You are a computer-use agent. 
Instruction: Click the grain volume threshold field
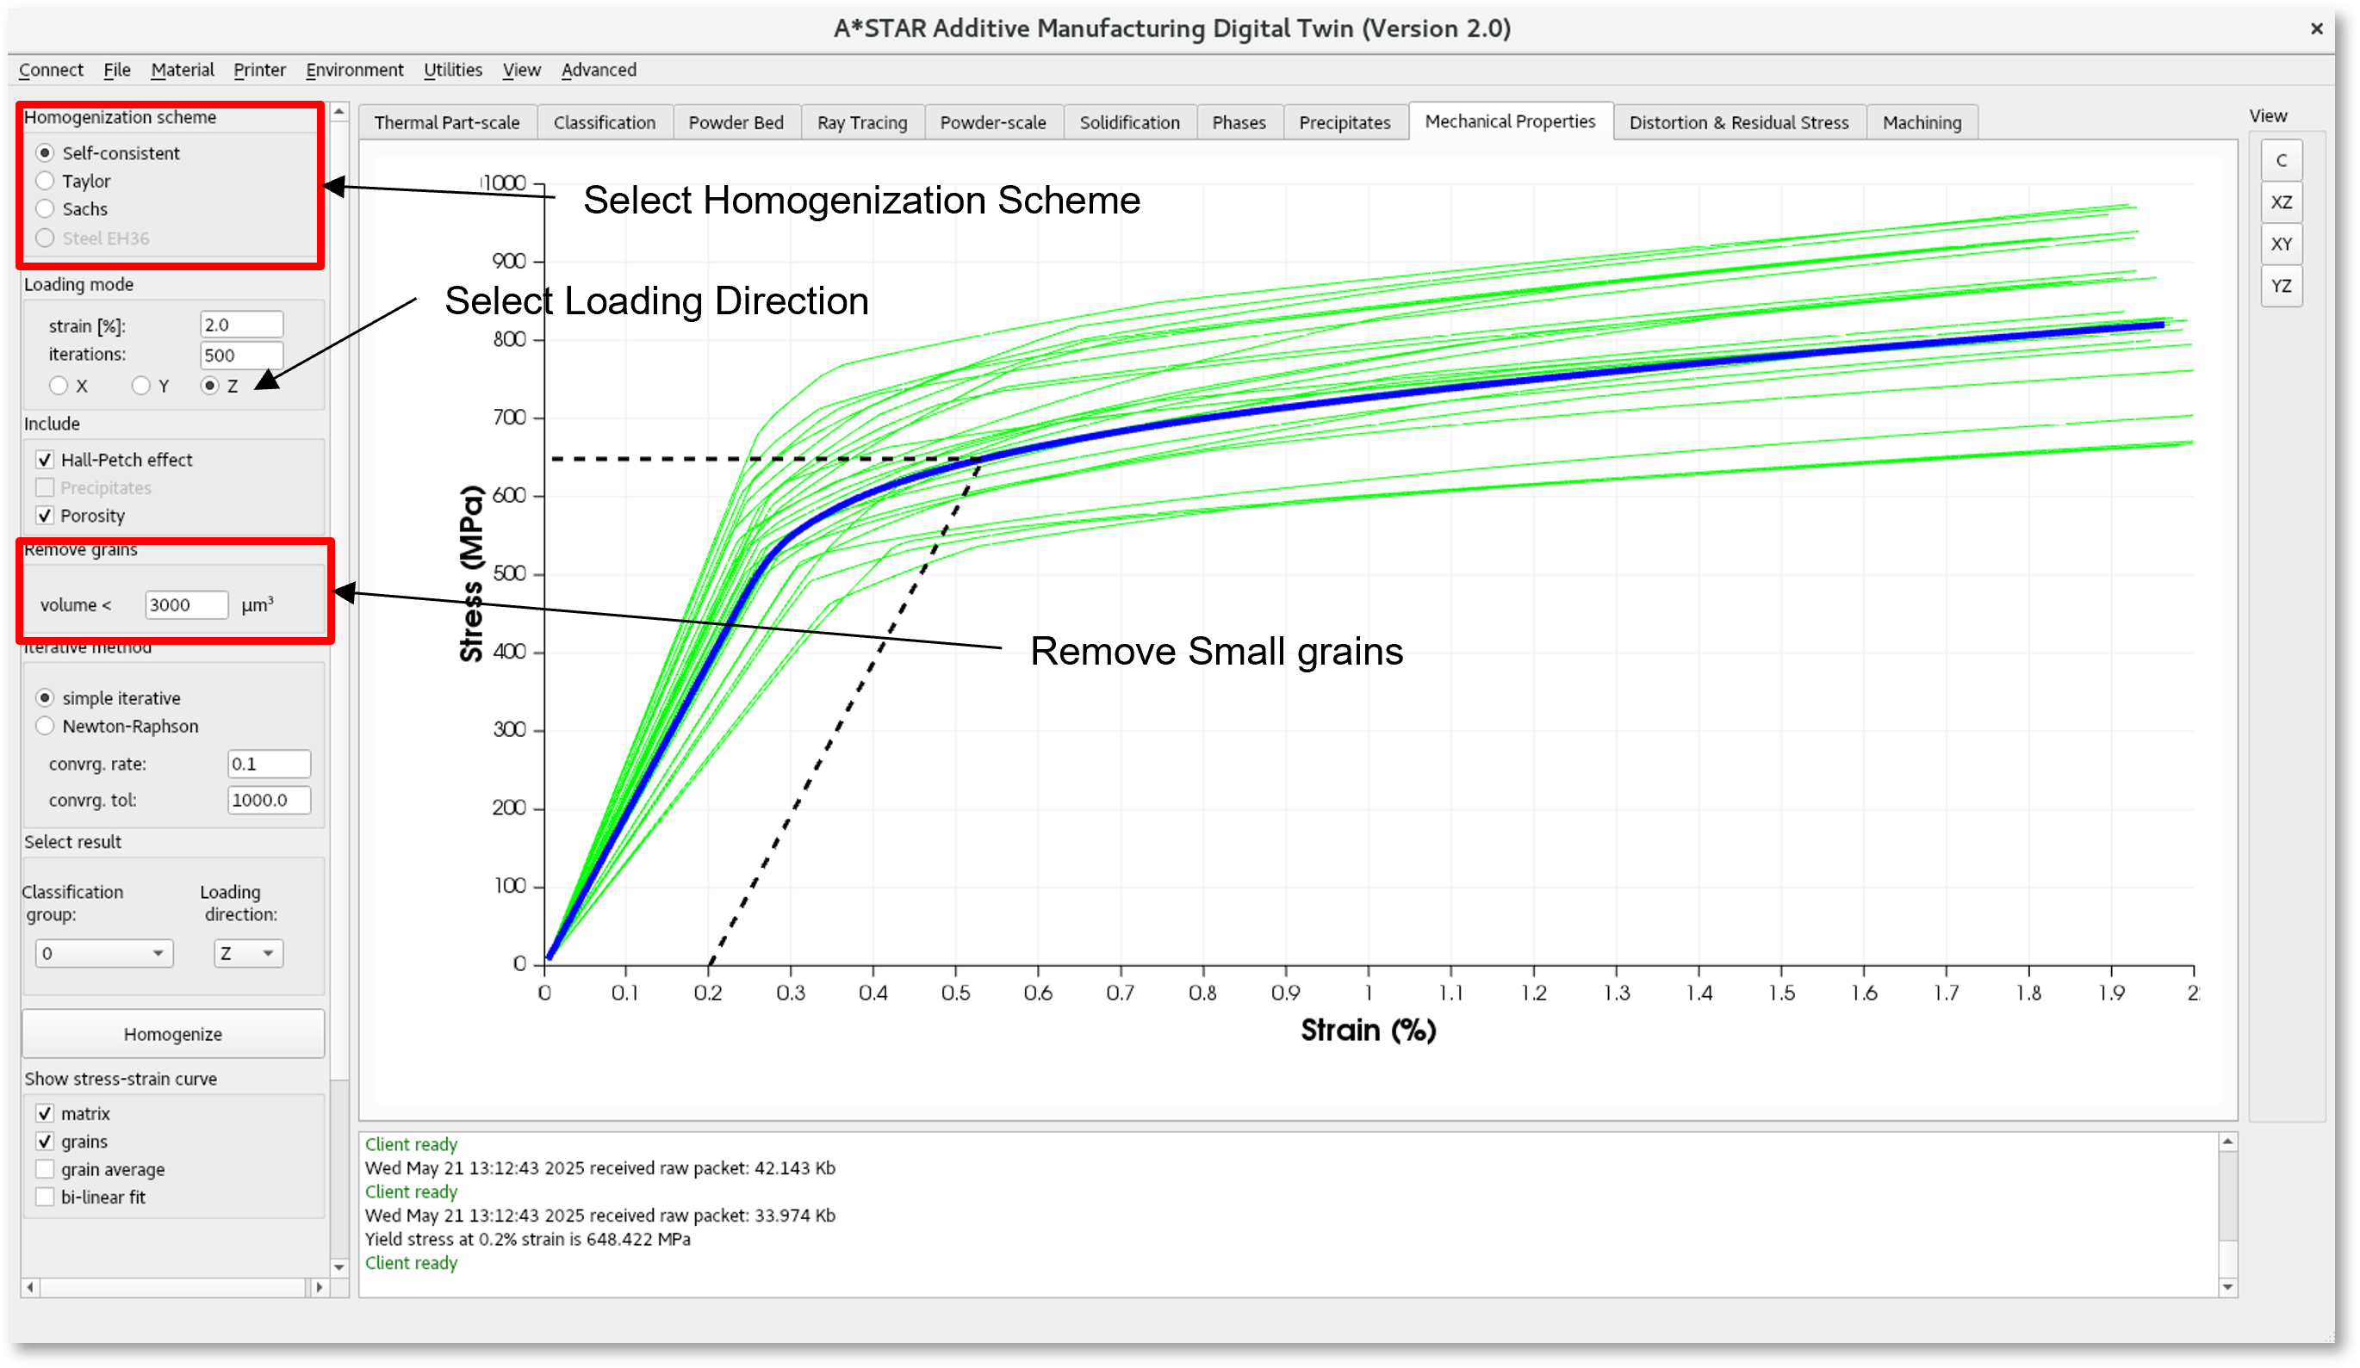pos(186,605)
